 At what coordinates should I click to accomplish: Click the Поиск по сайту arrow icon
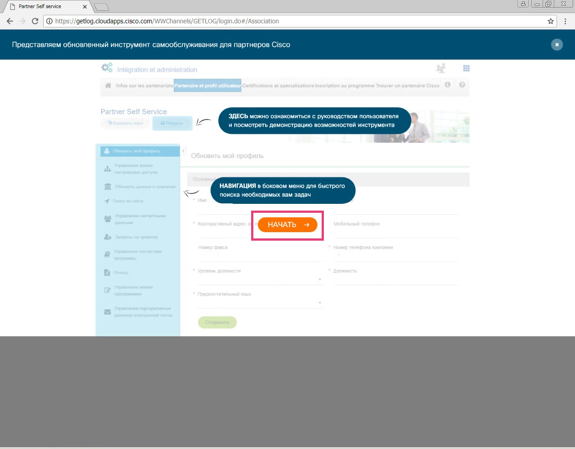coord(107,201)
